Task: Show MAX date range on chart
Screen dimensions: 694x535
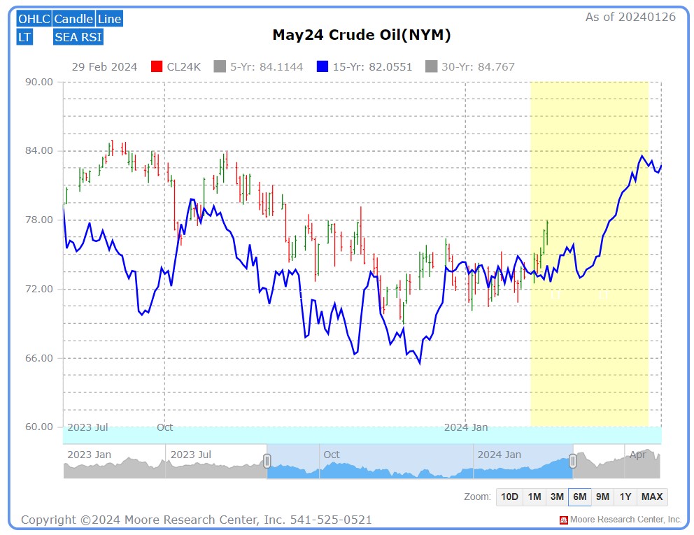Action: point(651,497)
